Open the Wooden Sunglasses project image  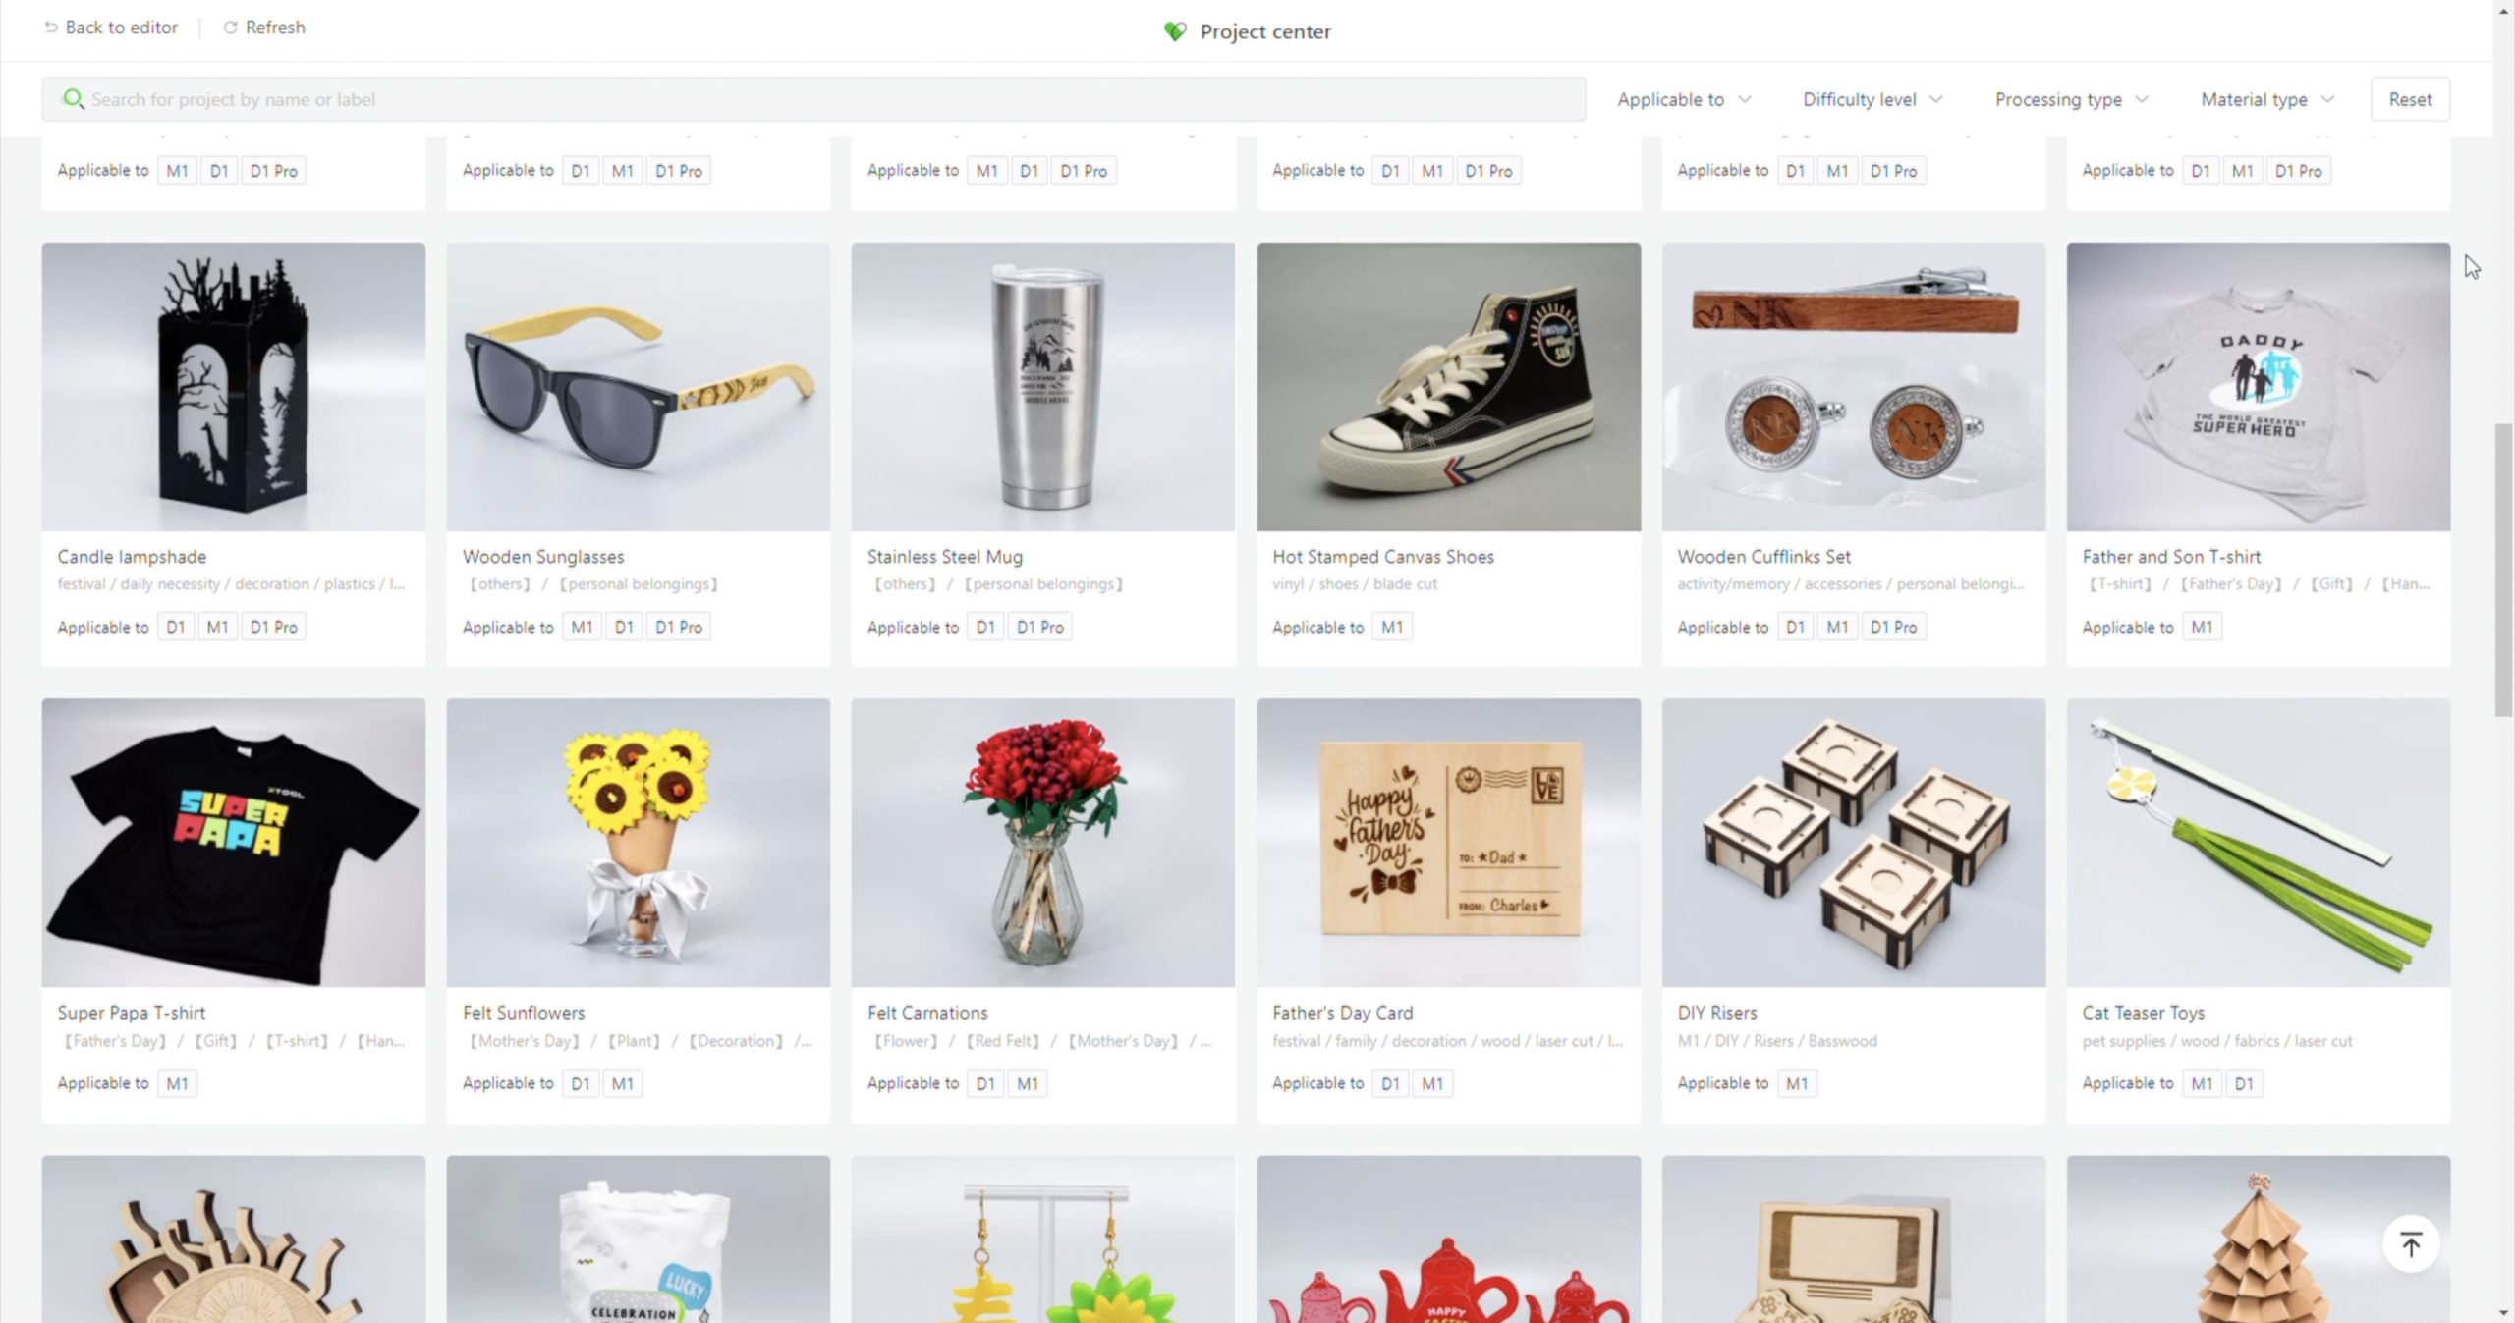point(639,387)
